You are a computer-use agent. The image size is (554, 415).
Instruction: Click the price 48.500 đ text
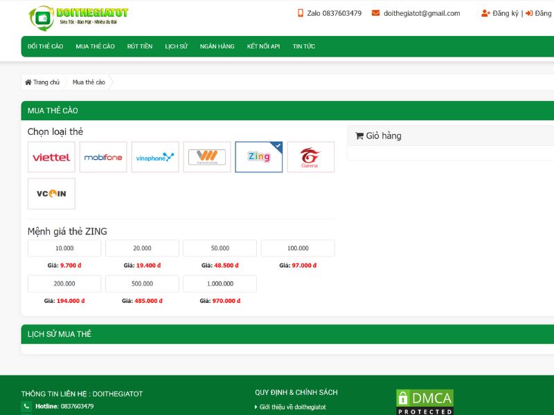[226, 266]
